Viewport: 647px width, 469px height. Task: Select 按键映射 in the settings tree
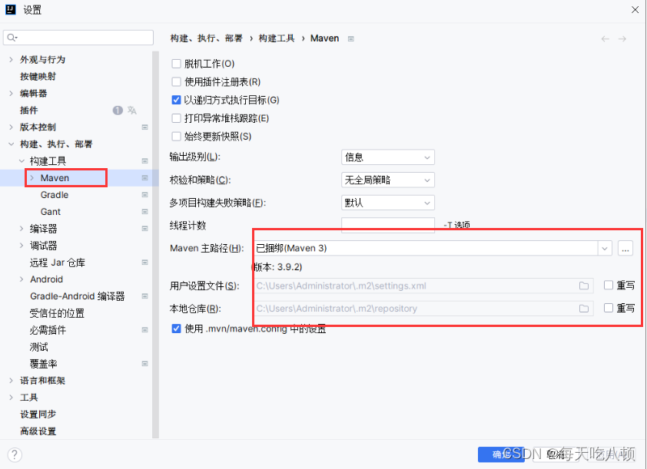coord(38,77)
